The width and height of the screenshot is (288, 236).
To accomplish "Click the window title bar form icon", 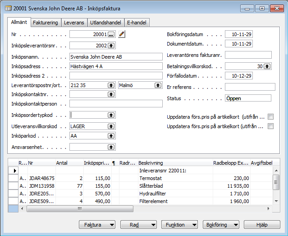I will [8, 9].
